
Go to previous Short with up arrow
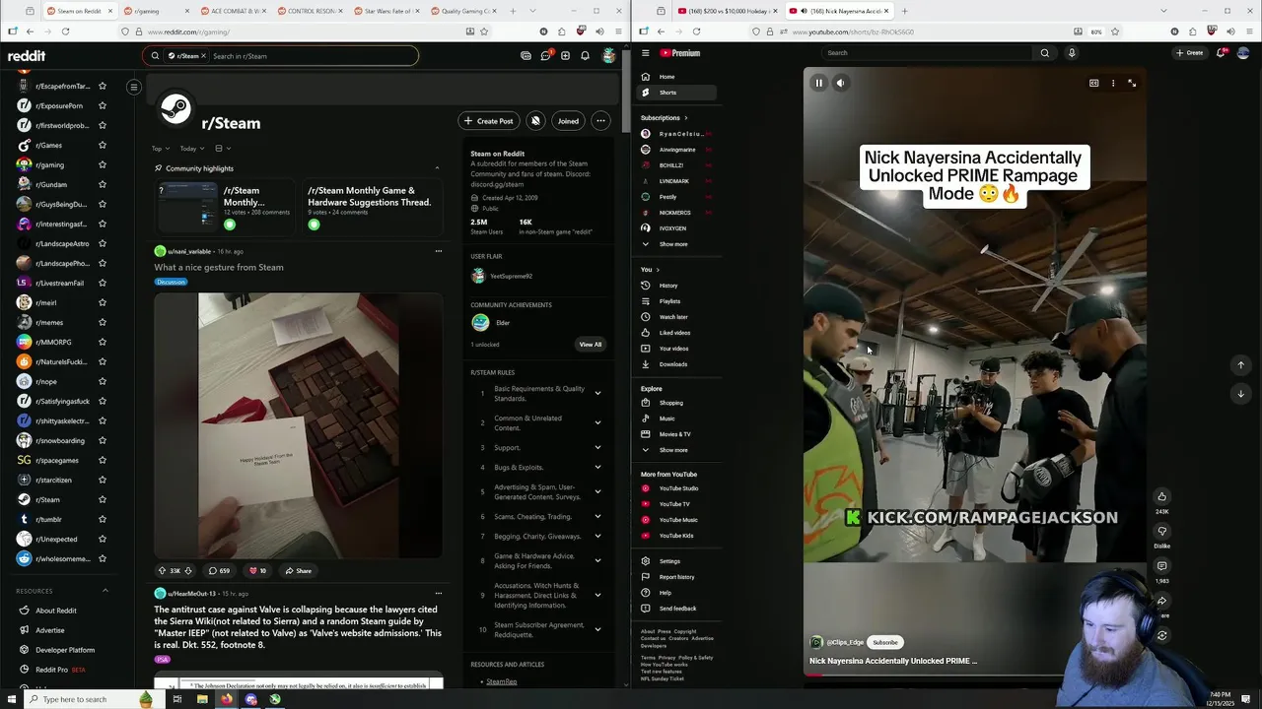(1240, 365)
